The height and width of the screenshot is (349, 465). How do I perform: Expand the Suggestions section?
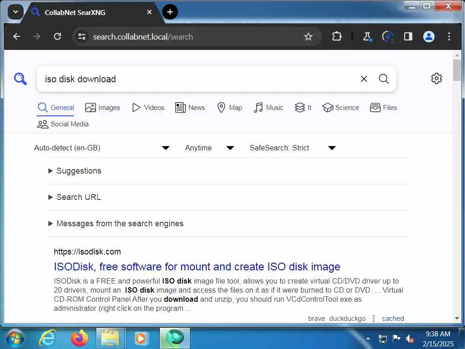75,171
